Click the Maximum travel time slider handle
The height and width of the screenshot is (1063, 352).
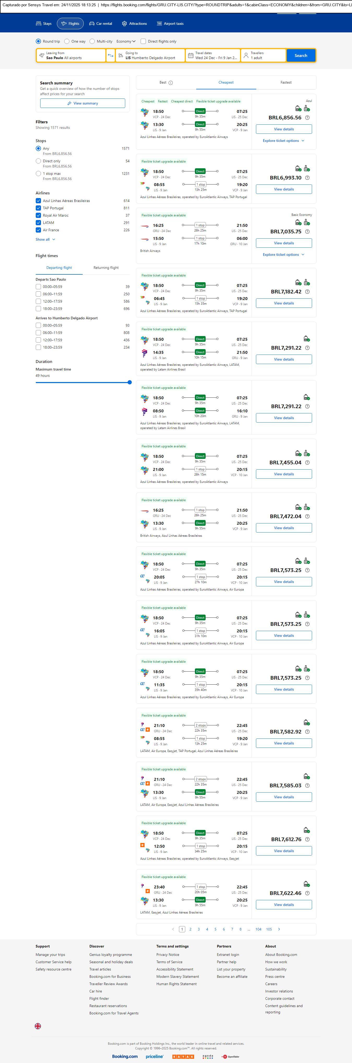coord(129,383)
